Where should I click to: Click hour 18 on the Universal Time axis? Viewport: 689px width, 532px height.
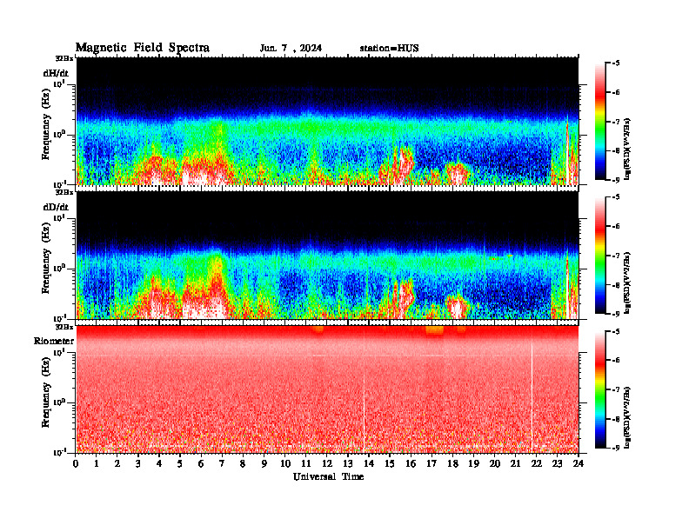(452, 464)
